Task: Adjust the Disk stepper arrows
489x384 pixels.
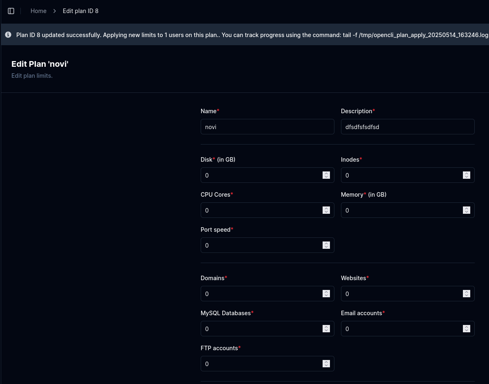Action: pyautogui.click(x=326, y=175)
